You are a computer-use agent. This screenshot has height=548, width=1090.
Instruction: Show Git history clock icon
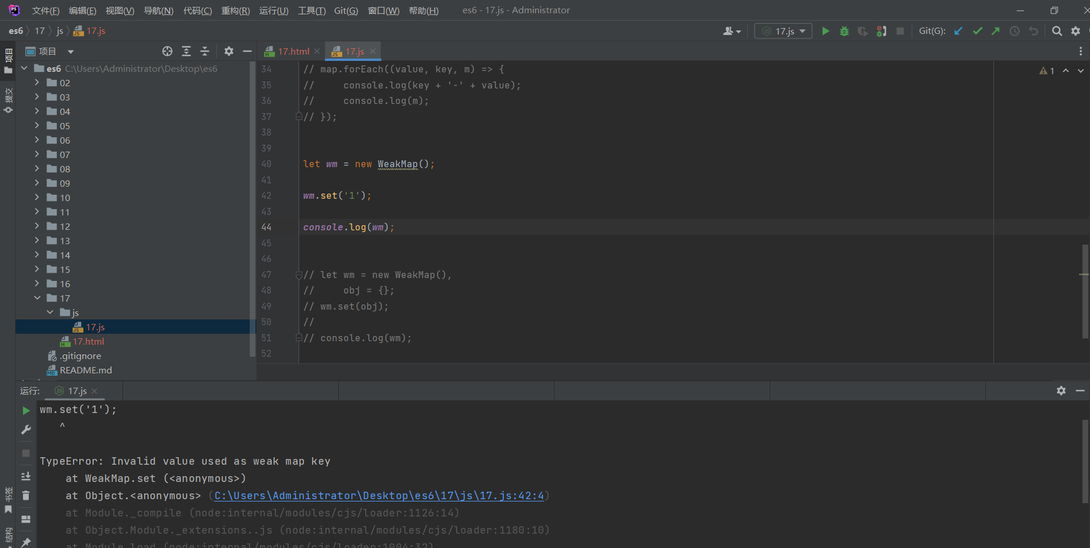coord(1015,31)
